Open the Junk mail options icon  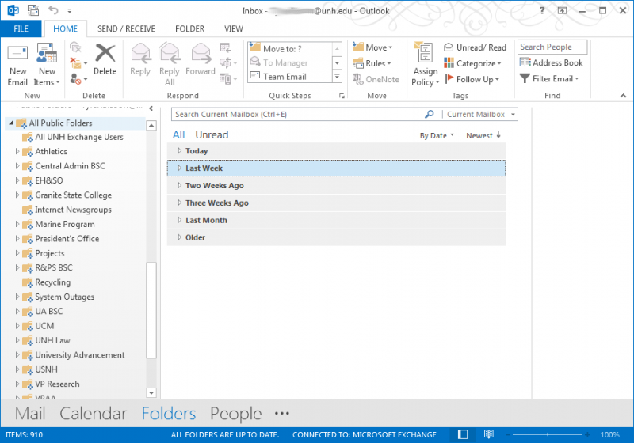point(78,78)
